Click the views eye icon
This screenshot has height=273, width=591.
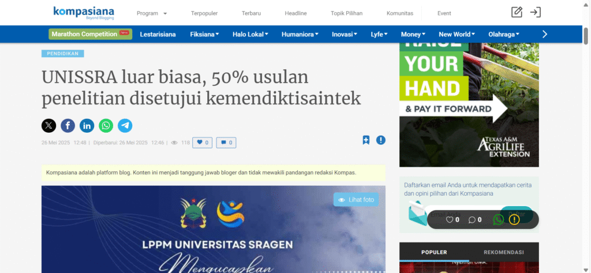pyautogui.click(x=174, y=143)
